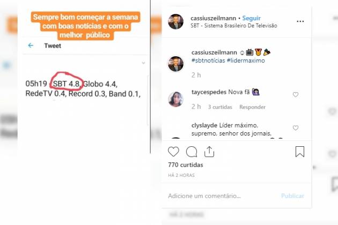Viewport: 338px width, 225px height.
Task: Like taycespedes comment heart
Action: (x=296, y=94)
